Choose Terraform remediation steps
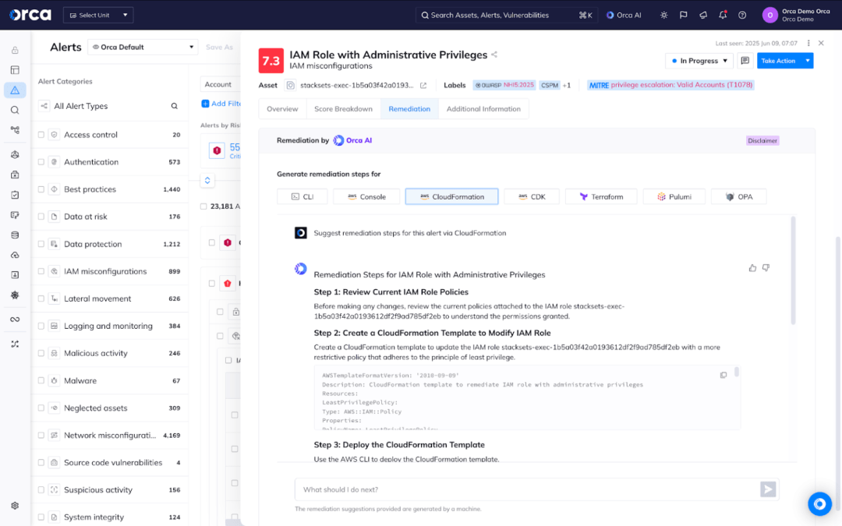Image resolution: width=842 pixels, height=526 pixels. (x=601, y=197)
